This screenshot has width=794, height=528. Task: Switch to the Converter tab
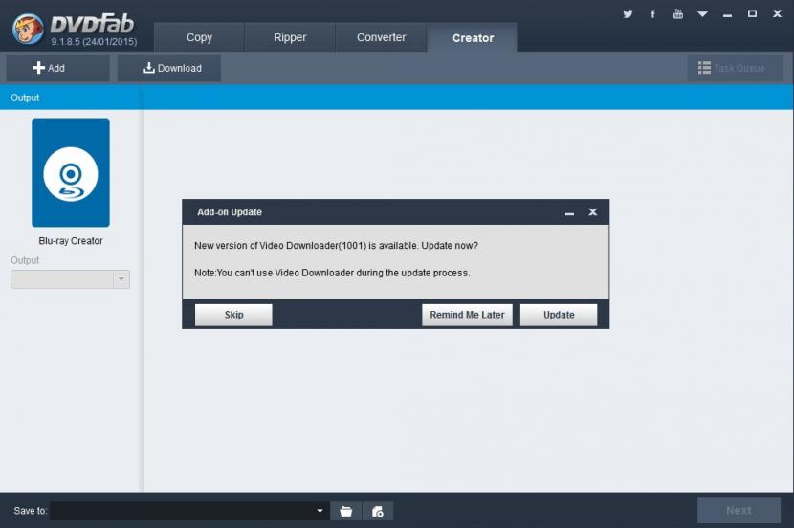pyautogui.click(x=381, y=37)
